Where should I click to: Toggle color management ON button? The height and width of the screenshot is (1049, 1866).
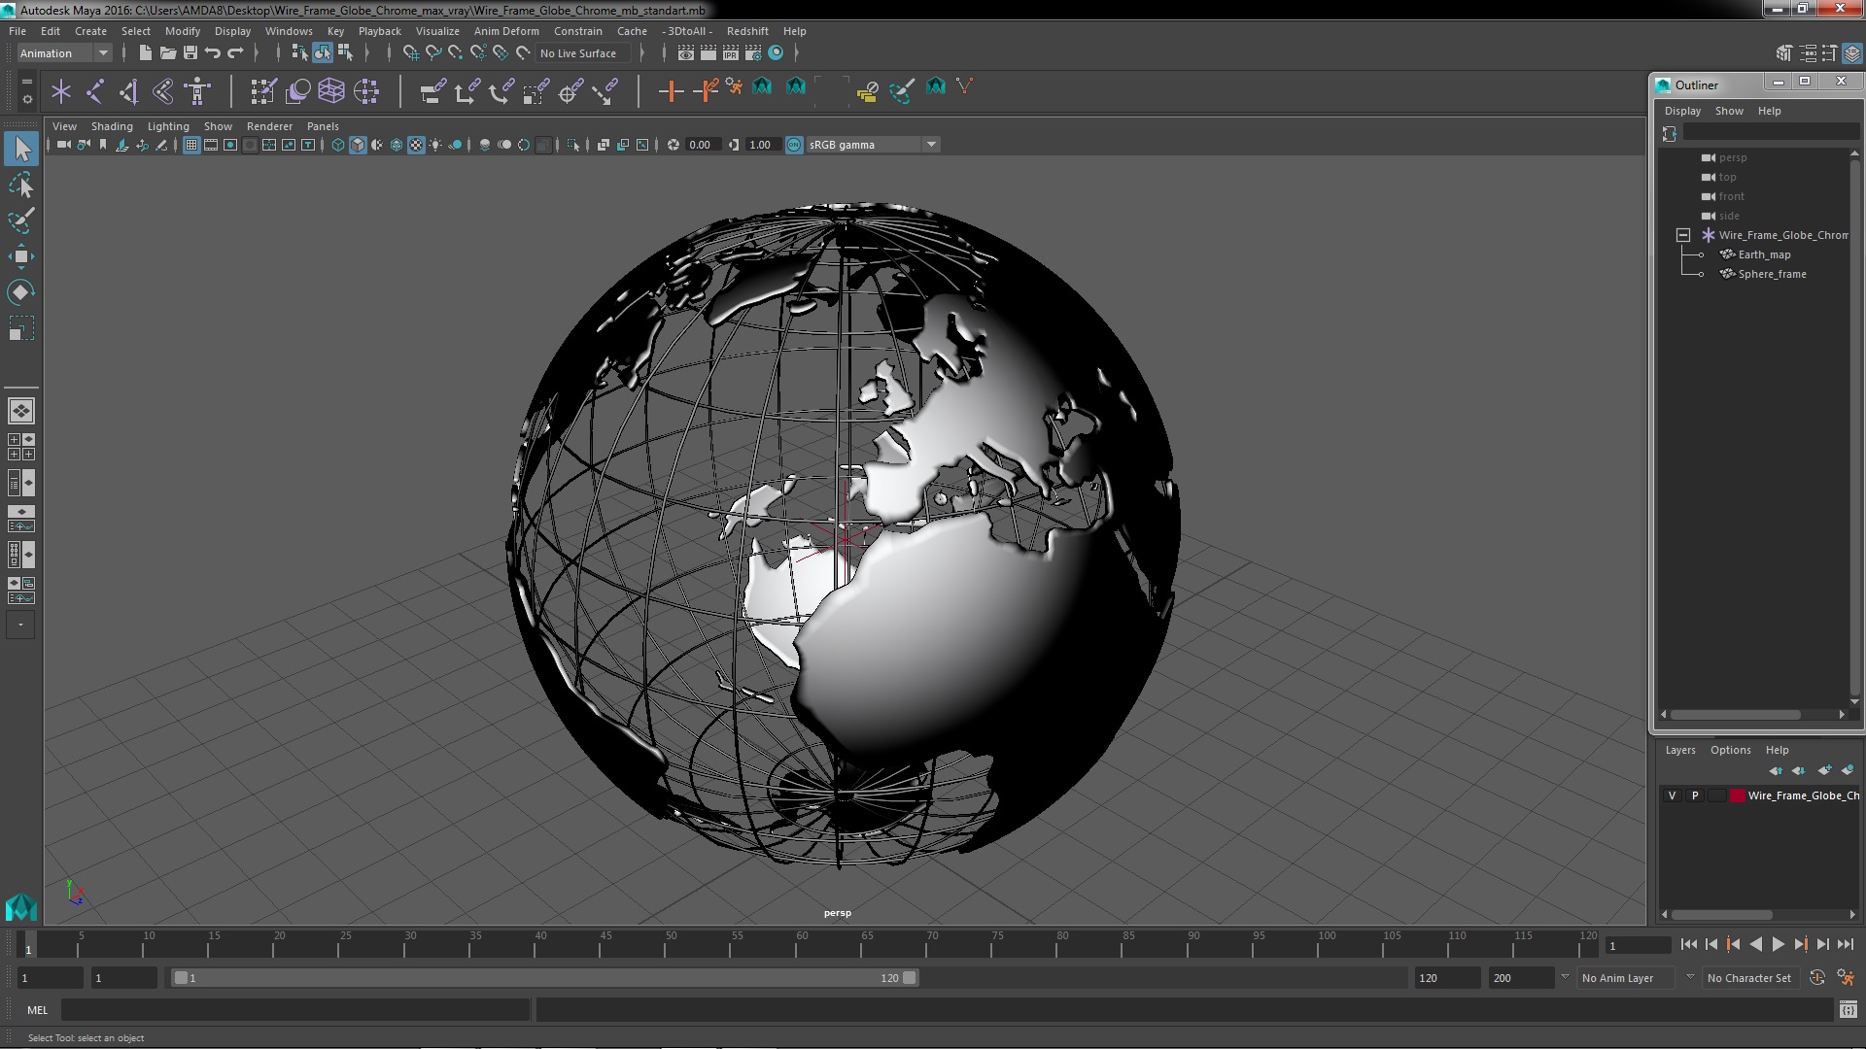[794, 145]
